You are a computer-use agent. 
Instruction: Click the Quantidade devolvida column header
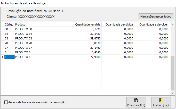(118, 24)
